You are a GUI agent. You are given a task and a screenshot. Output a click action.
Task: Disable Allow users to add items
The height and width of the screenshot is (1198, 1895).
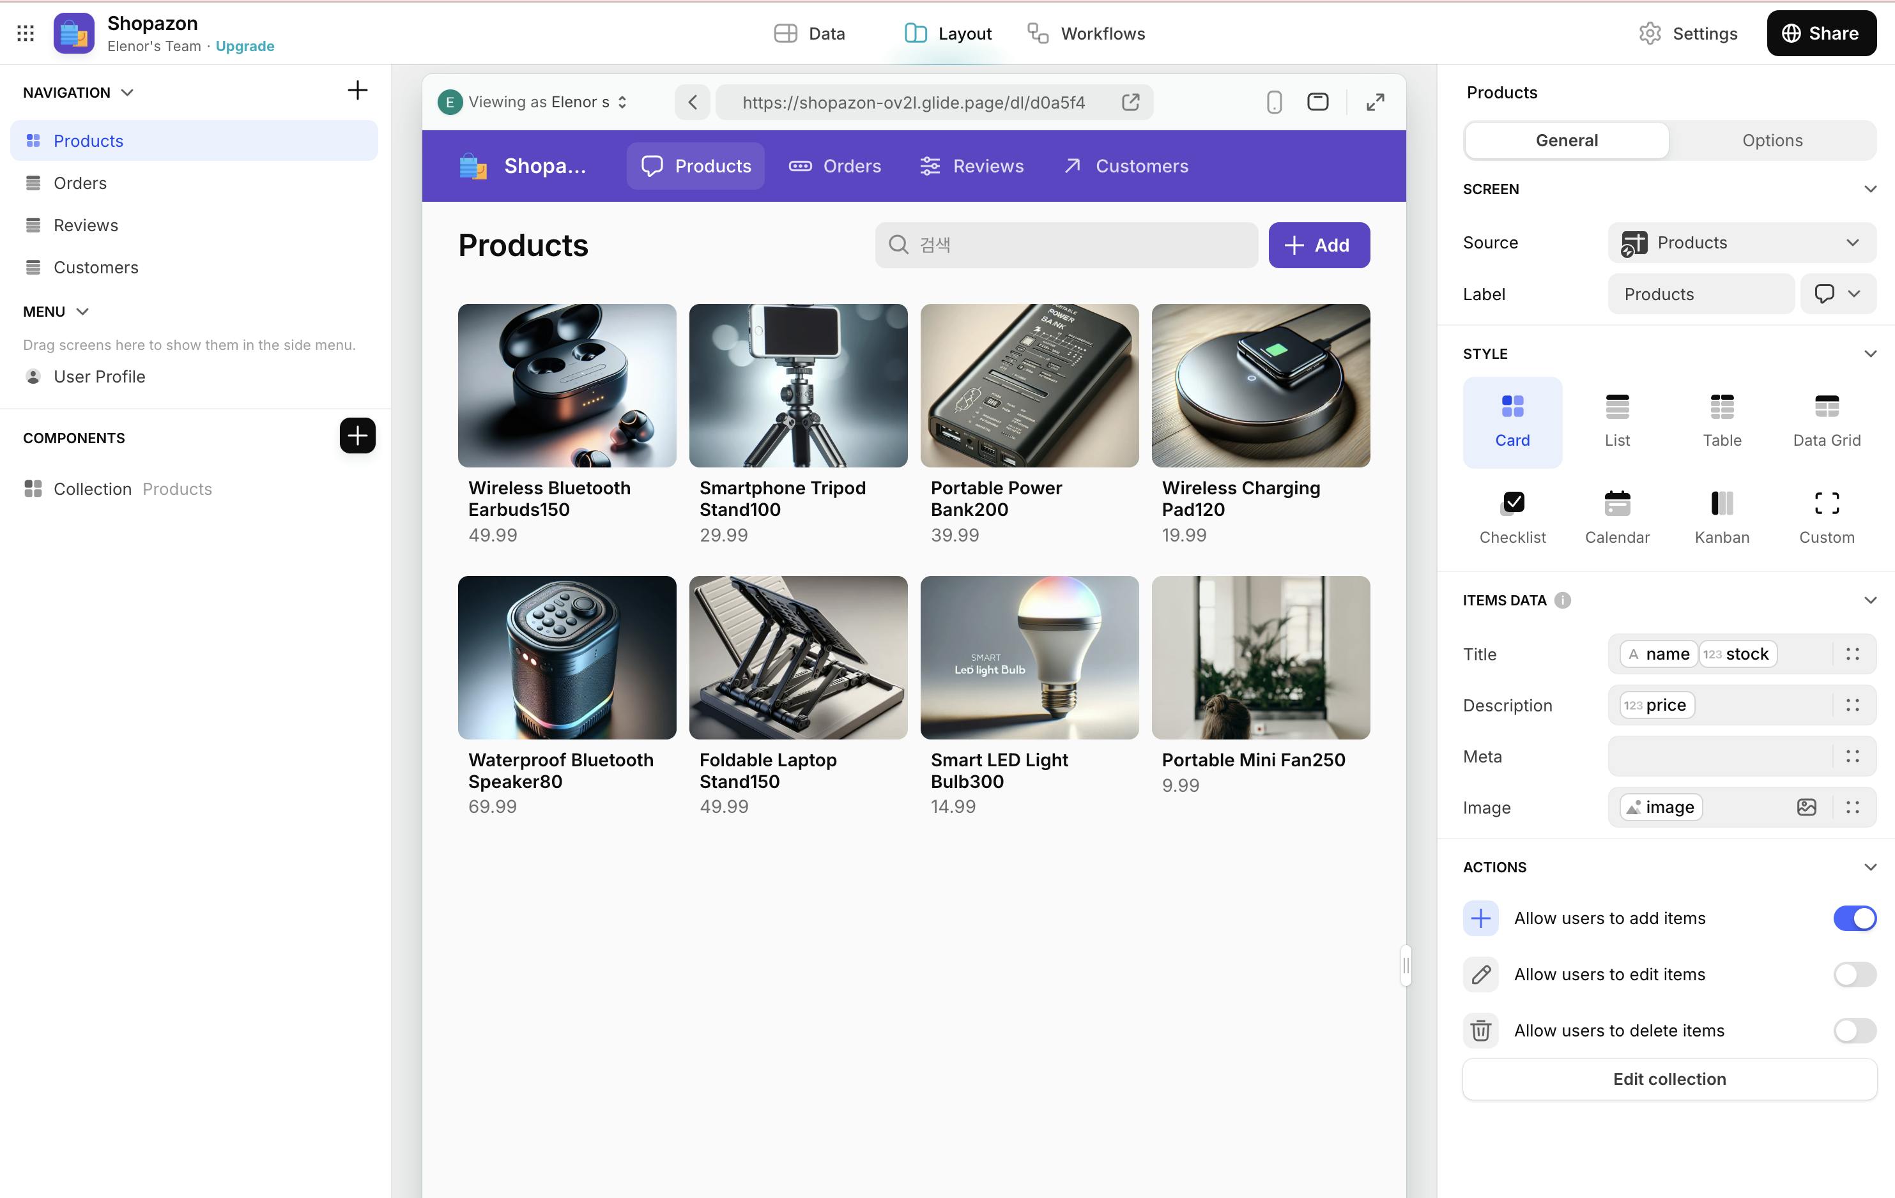1854,918
